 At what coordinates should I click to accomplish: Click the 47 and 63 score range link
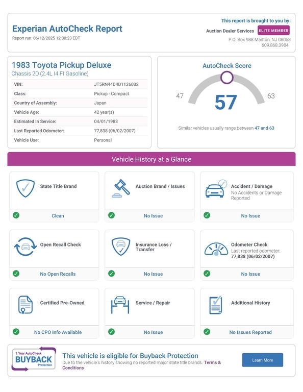click(x=264, y=128)
